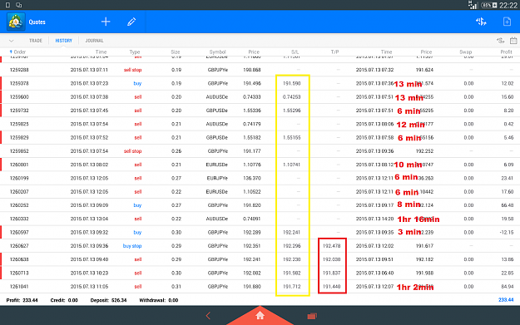Click the Profit: 233.44 summary label
The width and height of the screenshot is (520, 325).
pos(22,300)
